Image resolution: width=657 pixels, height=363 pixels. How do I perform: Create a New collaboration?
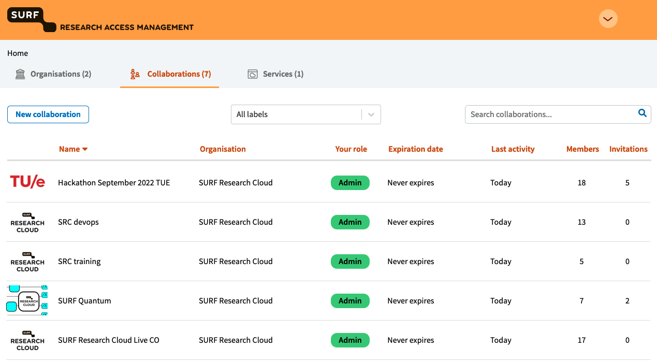[48, 114]
